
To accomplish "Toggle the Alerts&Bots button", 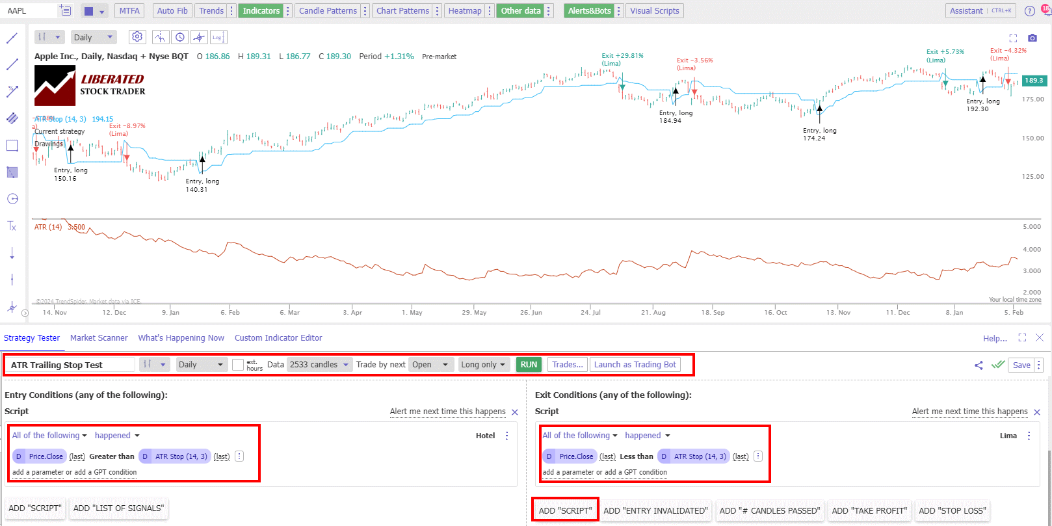I will [x=589, y=10].
